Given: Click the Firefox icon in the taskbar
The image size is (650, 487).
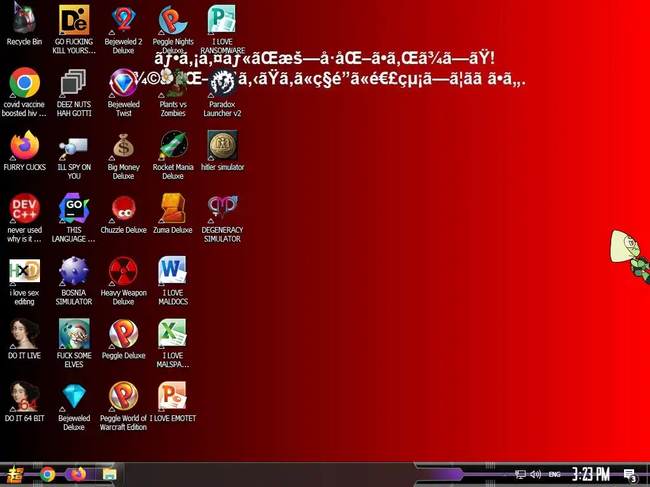Looking at the screenshot, I should click(x=78, y=474).
